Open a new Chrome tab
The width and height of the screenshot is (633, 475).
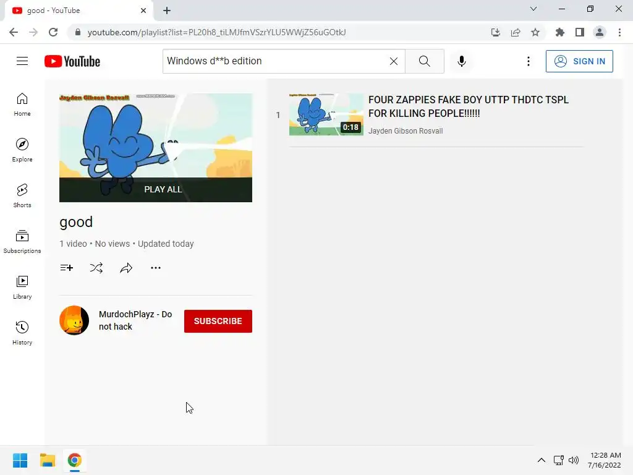coord(167,11)
